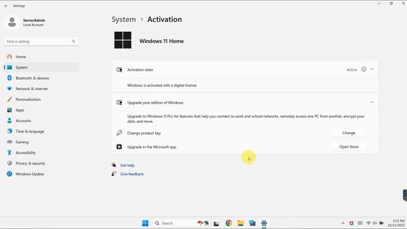The image size is (407, 229).
Task: Click the Microsoft Store row icon
Action: pos(119,147)
